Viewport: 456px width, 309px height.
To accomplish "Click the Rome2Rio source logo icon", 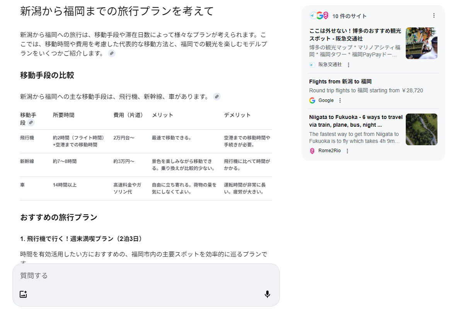I will [312, 151].
